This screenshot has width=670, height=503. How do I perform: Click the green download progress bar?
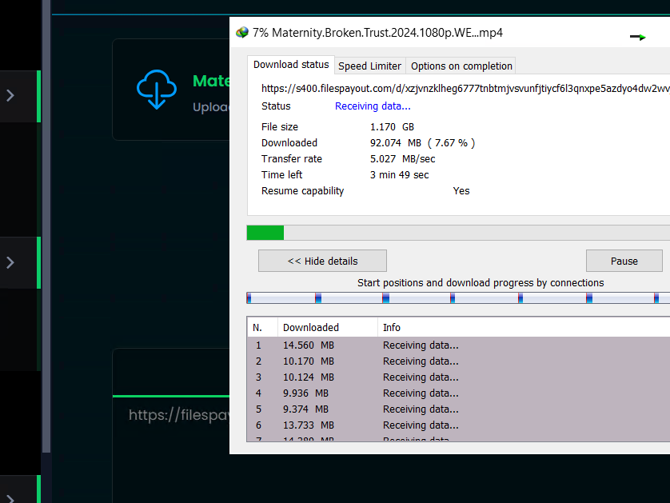tap(265, 233)
